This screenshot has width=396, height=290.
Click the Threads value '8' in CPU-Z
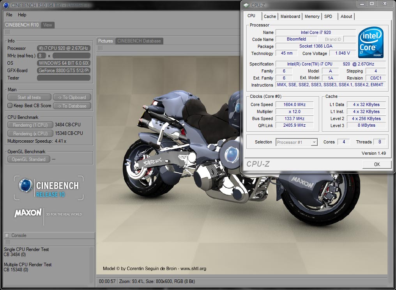[380, 142]
